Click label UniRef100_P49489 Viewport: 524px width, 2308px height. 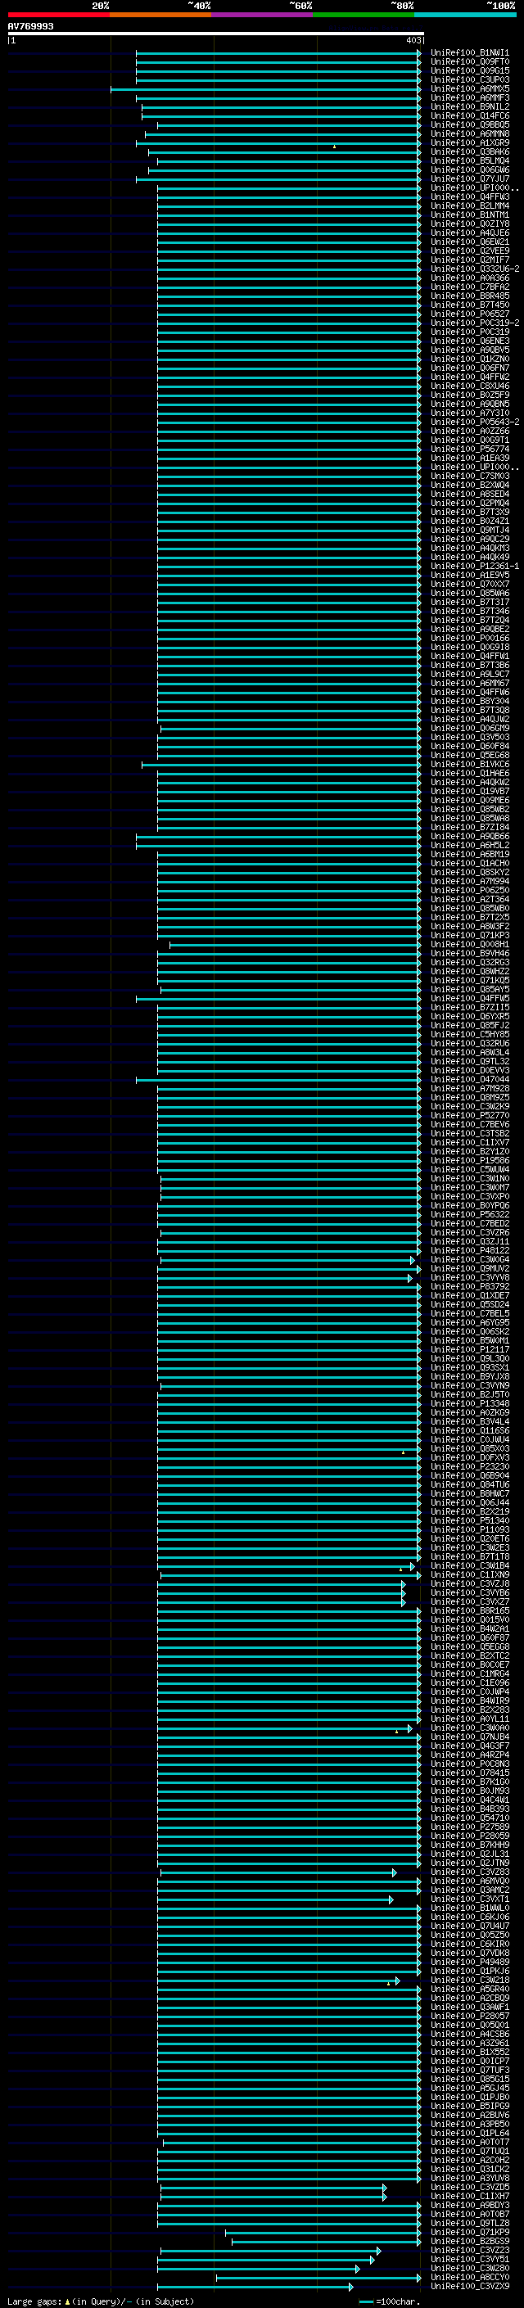(x=469, y=1961)
